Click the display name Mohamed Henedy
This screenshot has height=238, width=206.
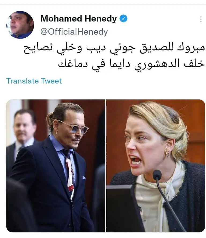point(79,19)
